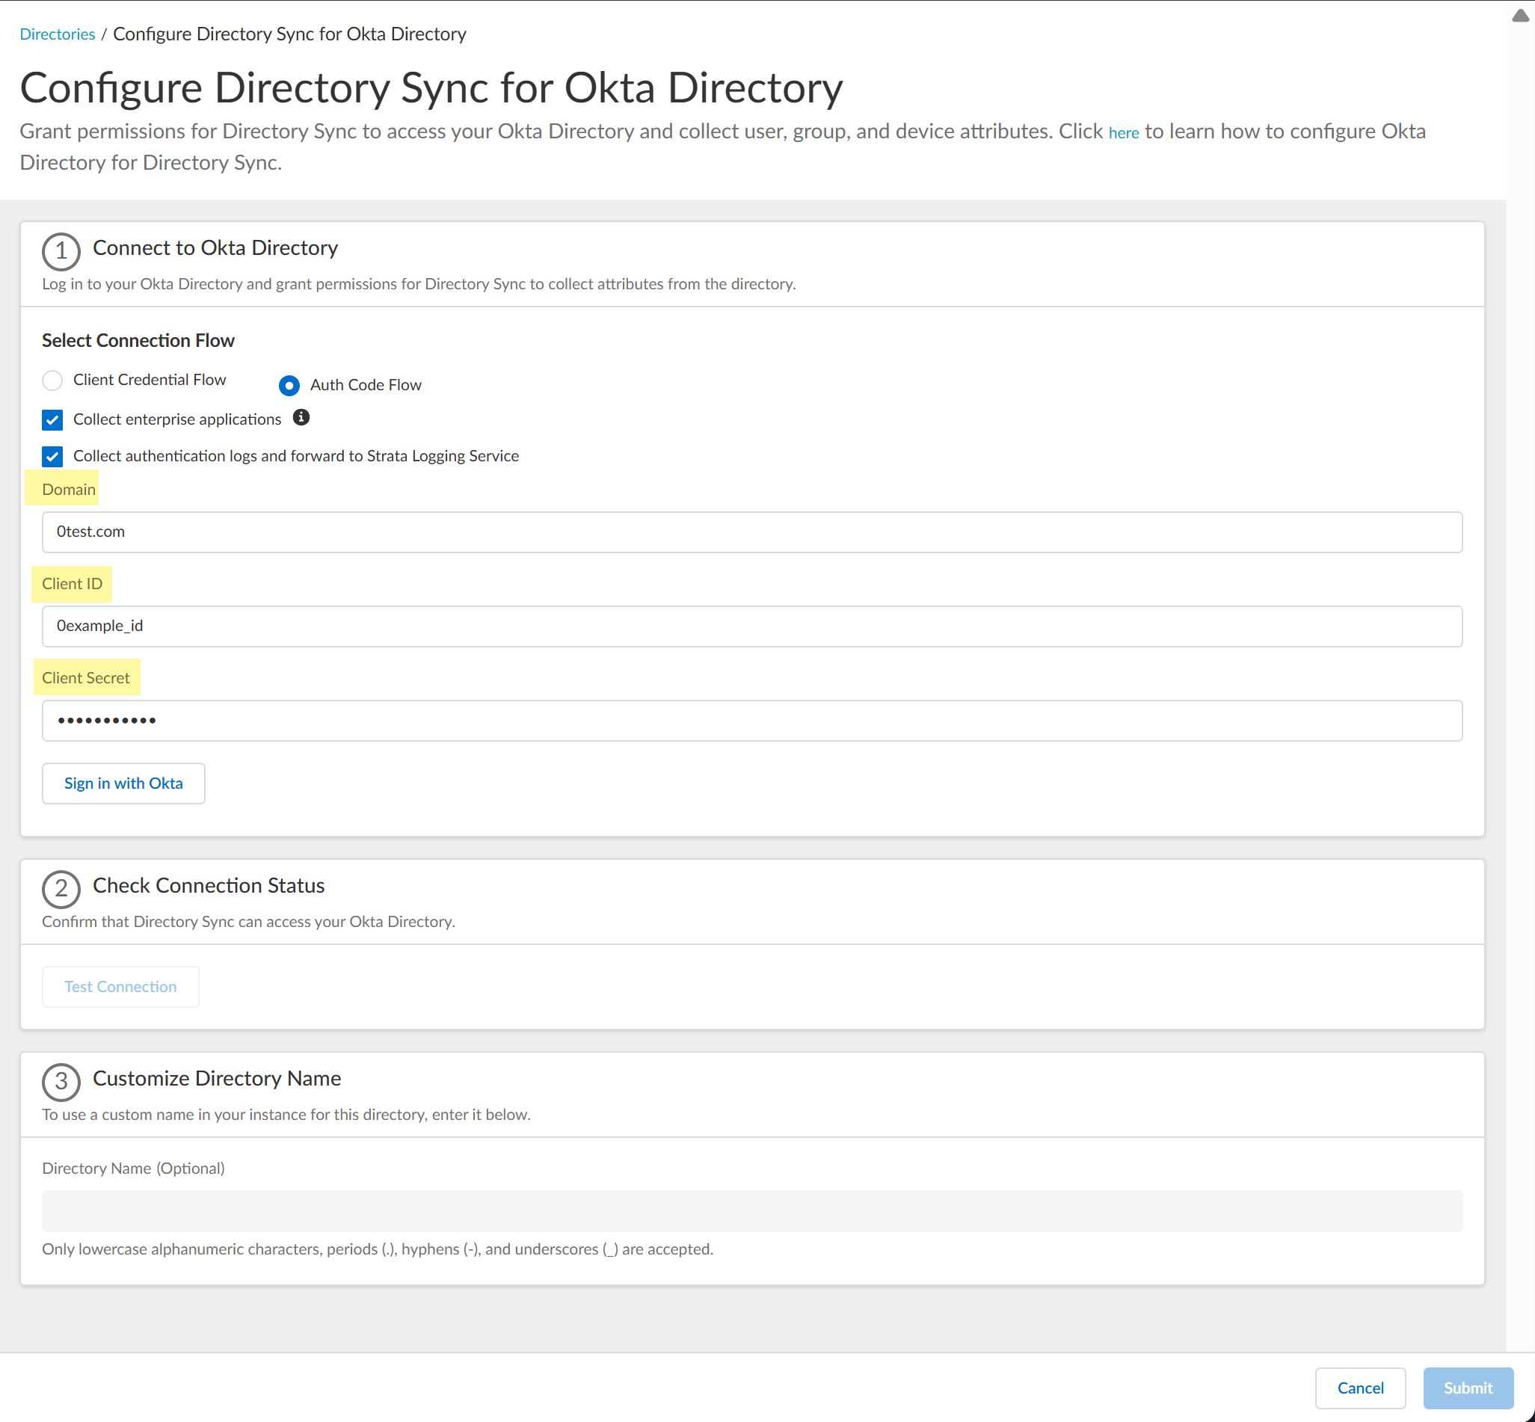This screenshot has width=1535, height=1422.
Task: Focus the Directory Name optional field
Action: click(x=751, y=1210)
